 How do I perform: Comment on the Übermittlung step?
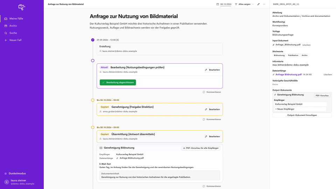212,186
